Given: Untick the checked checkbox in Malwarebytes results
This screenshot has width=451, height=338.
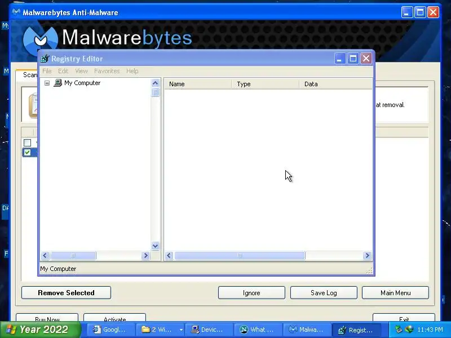Looking at the screenshot, I should click(x=27, y=152).
